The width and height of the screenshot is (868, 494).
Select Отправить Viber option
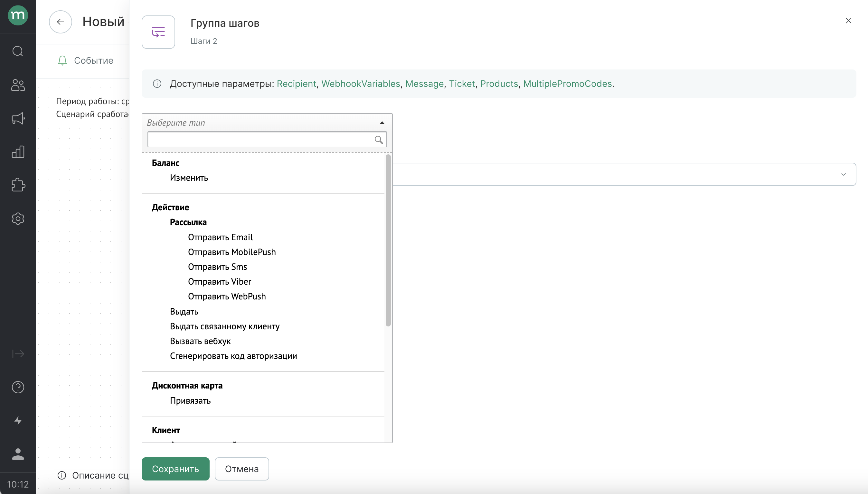tap(219, 282)
